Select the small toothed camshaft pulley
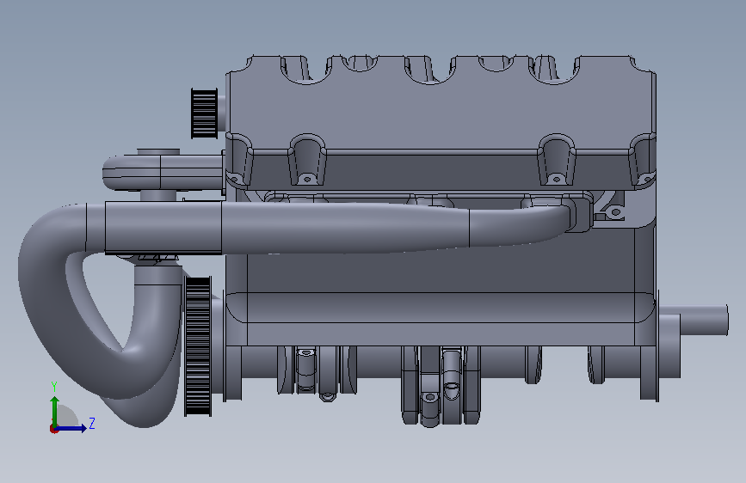Viewport: 746px width, 483px height. [x=204, y=113]
